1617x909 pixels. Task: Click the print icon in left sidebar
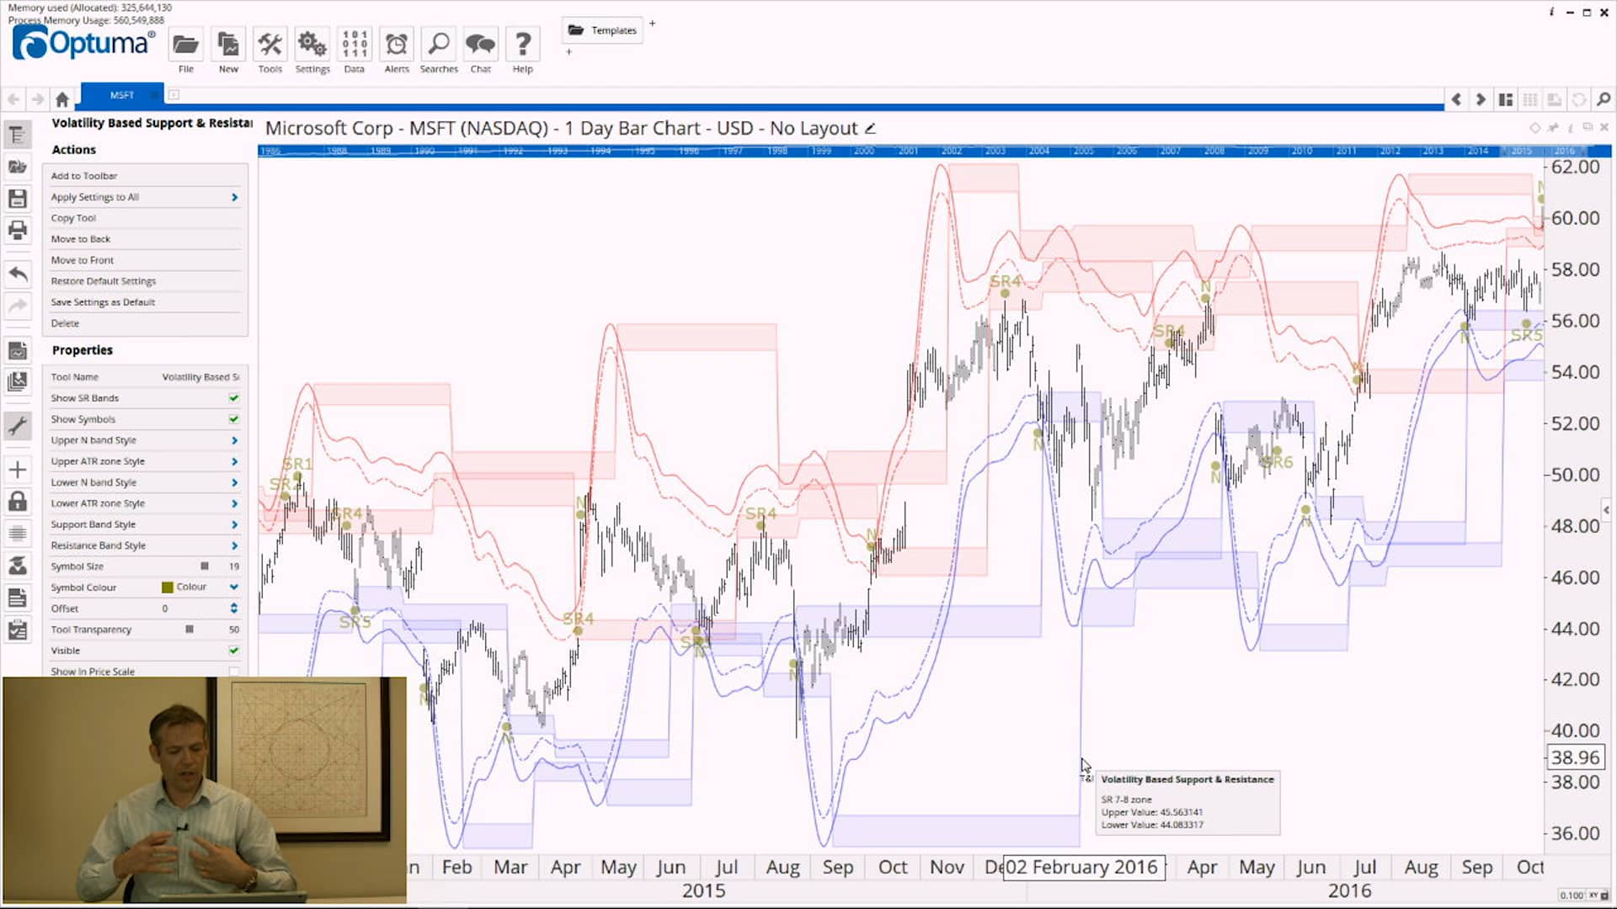point(18,230)
